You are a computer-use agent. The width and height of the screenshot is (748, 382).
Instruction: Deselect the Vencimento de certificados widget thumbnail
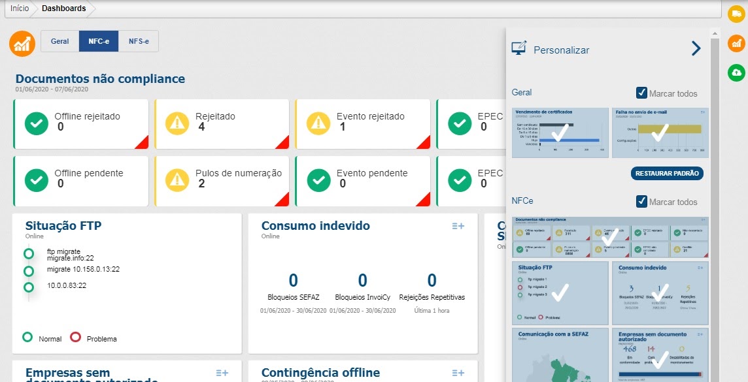coord(560,133)
